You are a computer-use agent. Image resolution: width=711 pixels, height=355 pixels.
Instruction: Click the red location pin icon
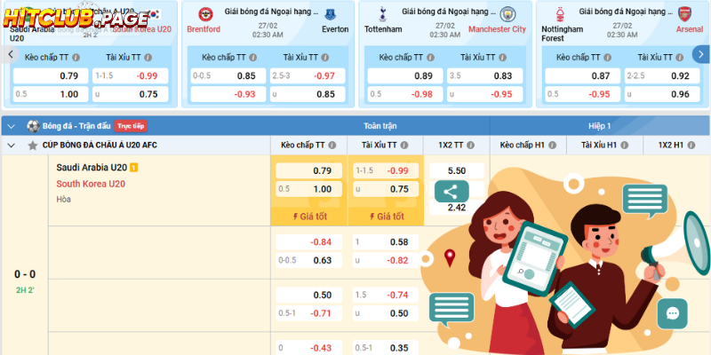coord(450,258)
